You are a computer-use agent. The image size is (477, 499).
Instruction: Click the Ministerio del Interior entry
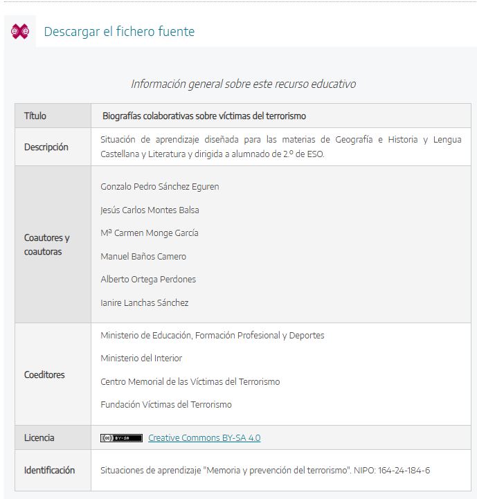pyautogui.click(x=141, y=359)
